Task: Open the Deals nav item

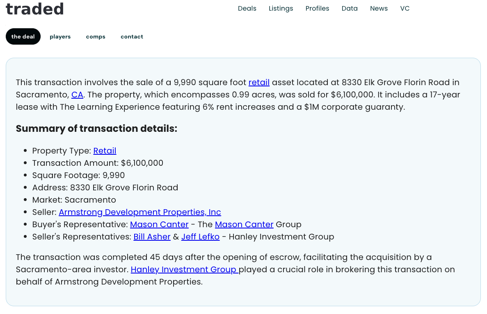Action: (247, 8)
